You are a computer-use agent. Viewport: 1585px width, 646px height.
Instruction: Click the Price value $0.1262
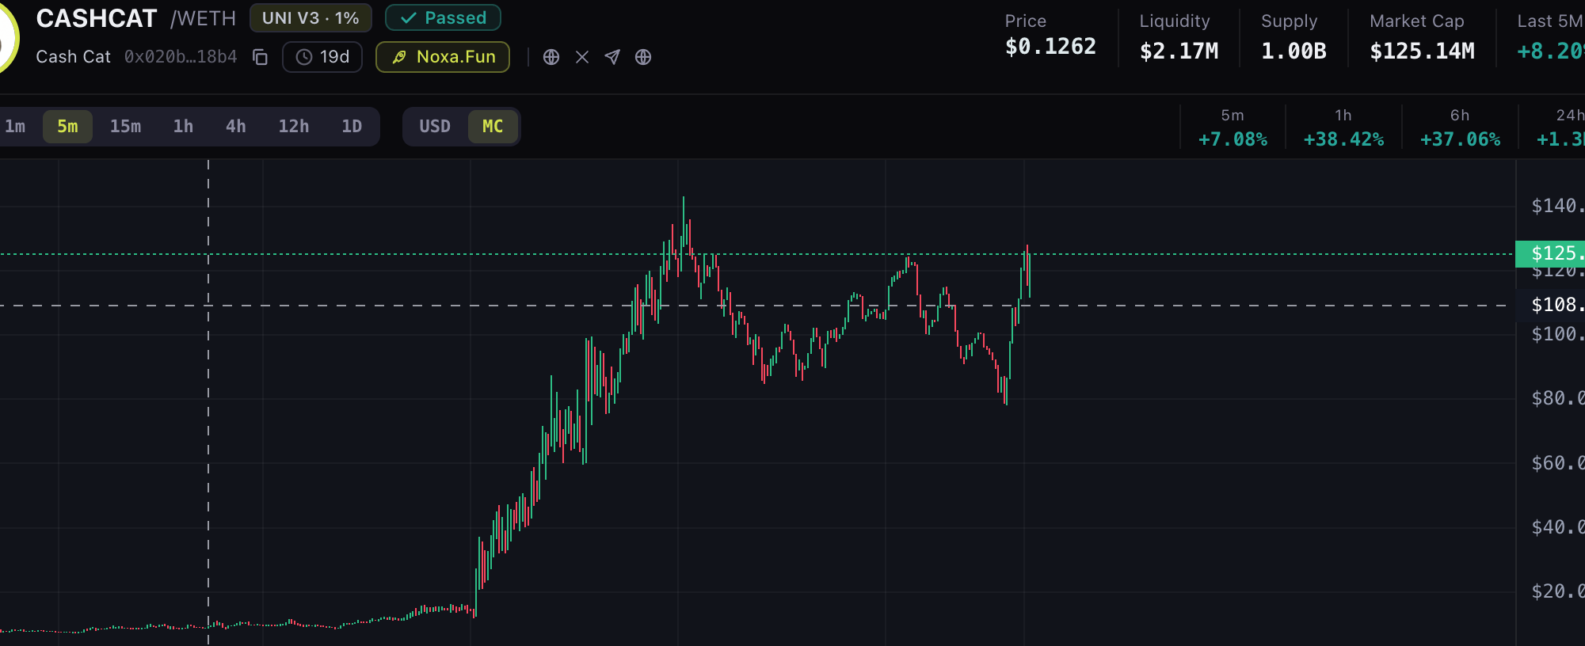tap(1050, 47)
